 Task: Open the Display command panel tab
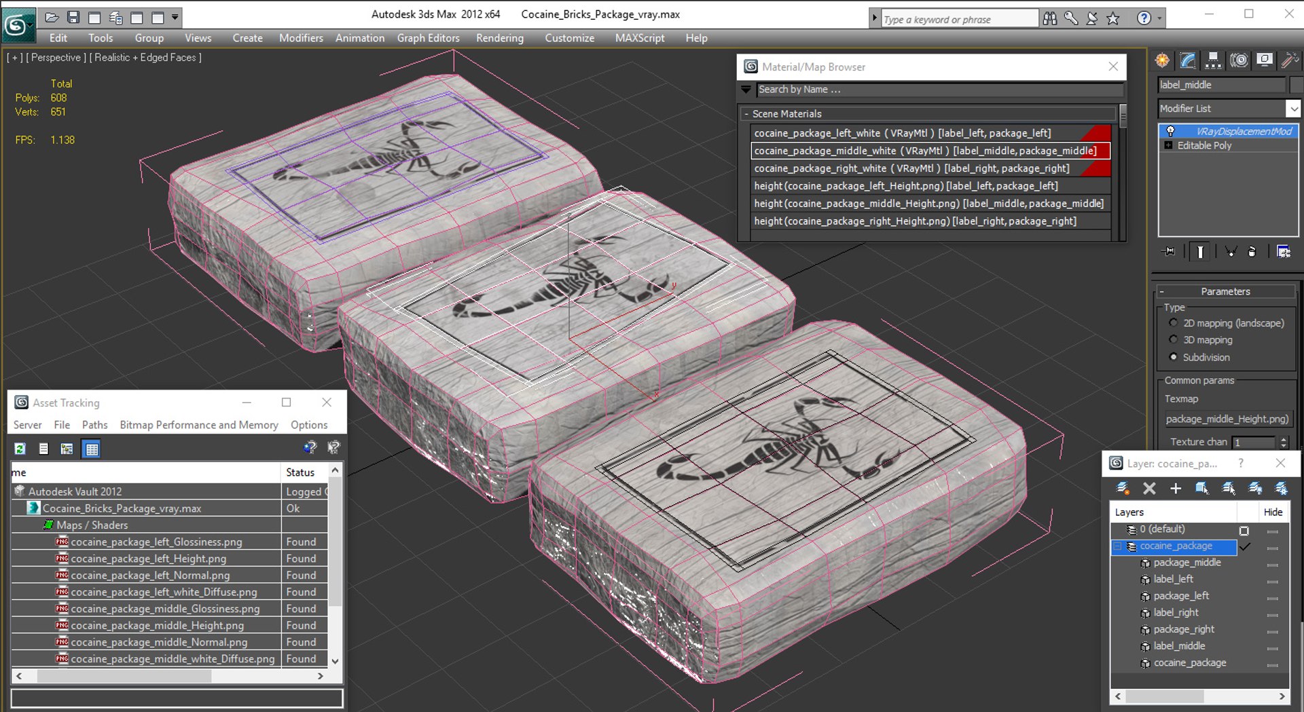1264,60
